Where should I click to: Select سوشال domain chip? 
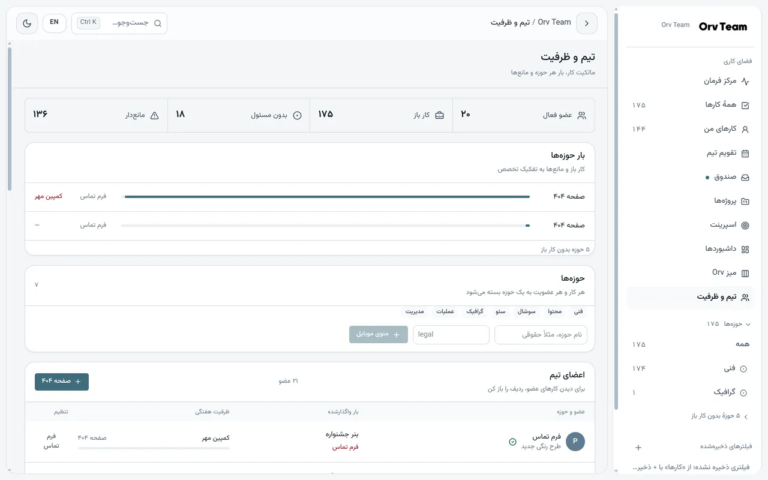[x=527, y=311]
